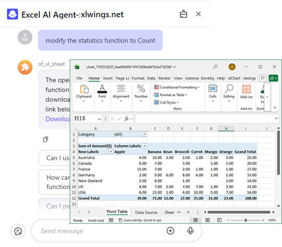Open the Row Labels filter dropdown
The height and width of the screenshot is (247, 282).
[111, 151]
